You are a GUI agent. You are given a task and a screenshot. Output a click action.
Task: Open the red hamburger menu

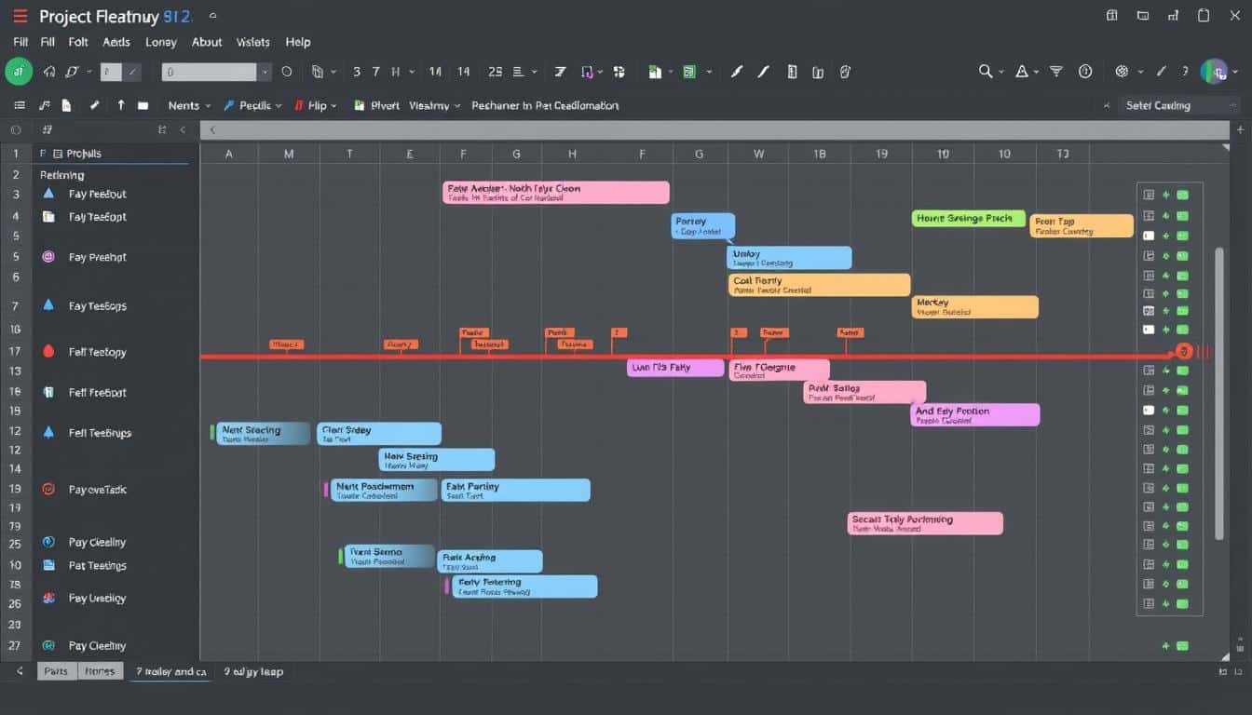coord(20,16)
